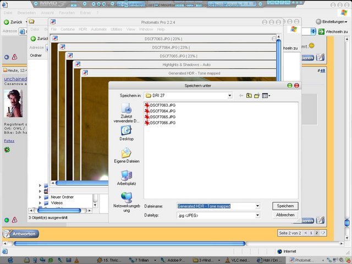
Task: Activate the DSCF7063.JPG image window title bar
Action: (163, 39)
